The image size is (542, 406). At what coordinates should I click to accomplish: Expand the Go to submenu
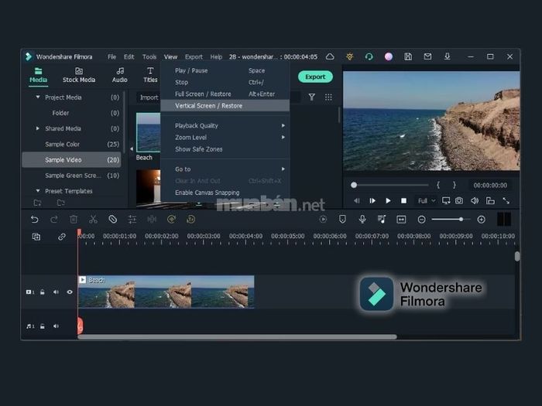tap(225, 169)
